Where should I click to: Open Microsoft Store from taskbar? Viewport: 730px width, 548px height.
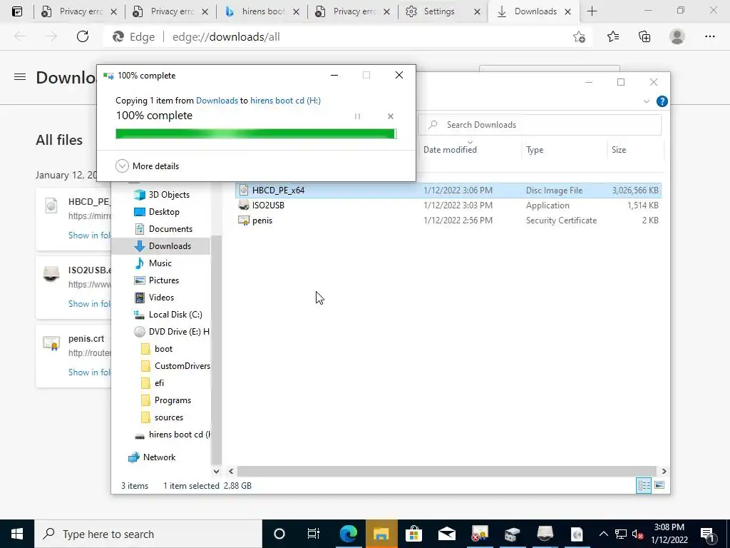(413, 534)
